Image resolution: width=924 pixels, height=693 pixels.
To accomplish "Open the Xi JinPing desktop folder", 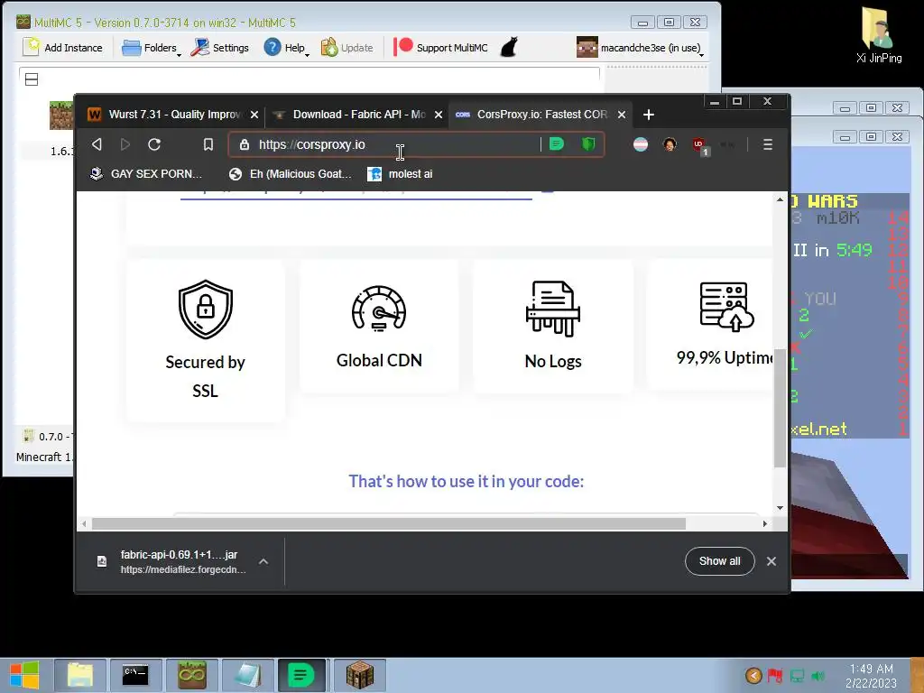I will point(879,35).
